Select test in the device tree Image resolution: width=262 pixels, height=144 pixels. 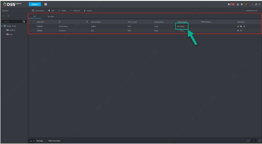coord(9,34)
